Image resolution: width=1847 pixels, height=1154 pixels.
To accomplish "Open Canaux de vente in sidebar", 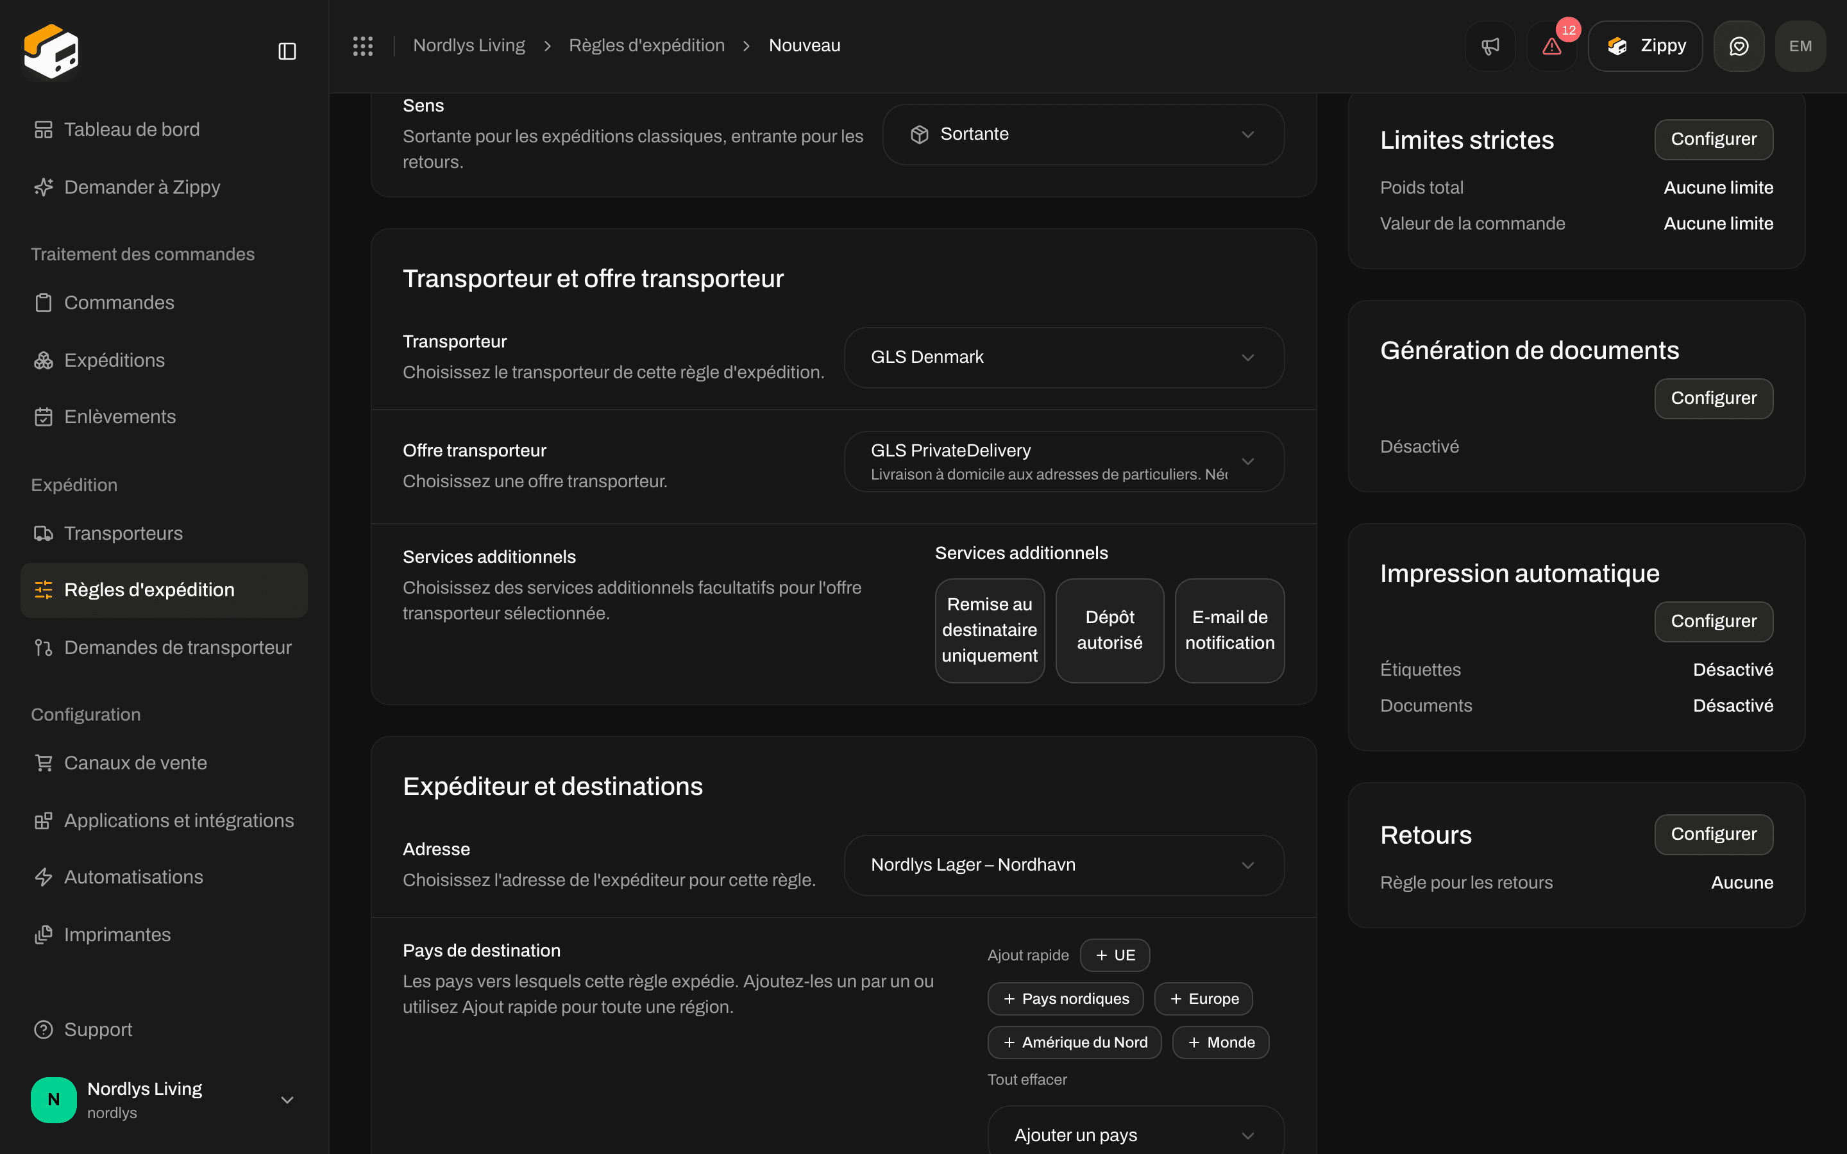I will [164, 763].
